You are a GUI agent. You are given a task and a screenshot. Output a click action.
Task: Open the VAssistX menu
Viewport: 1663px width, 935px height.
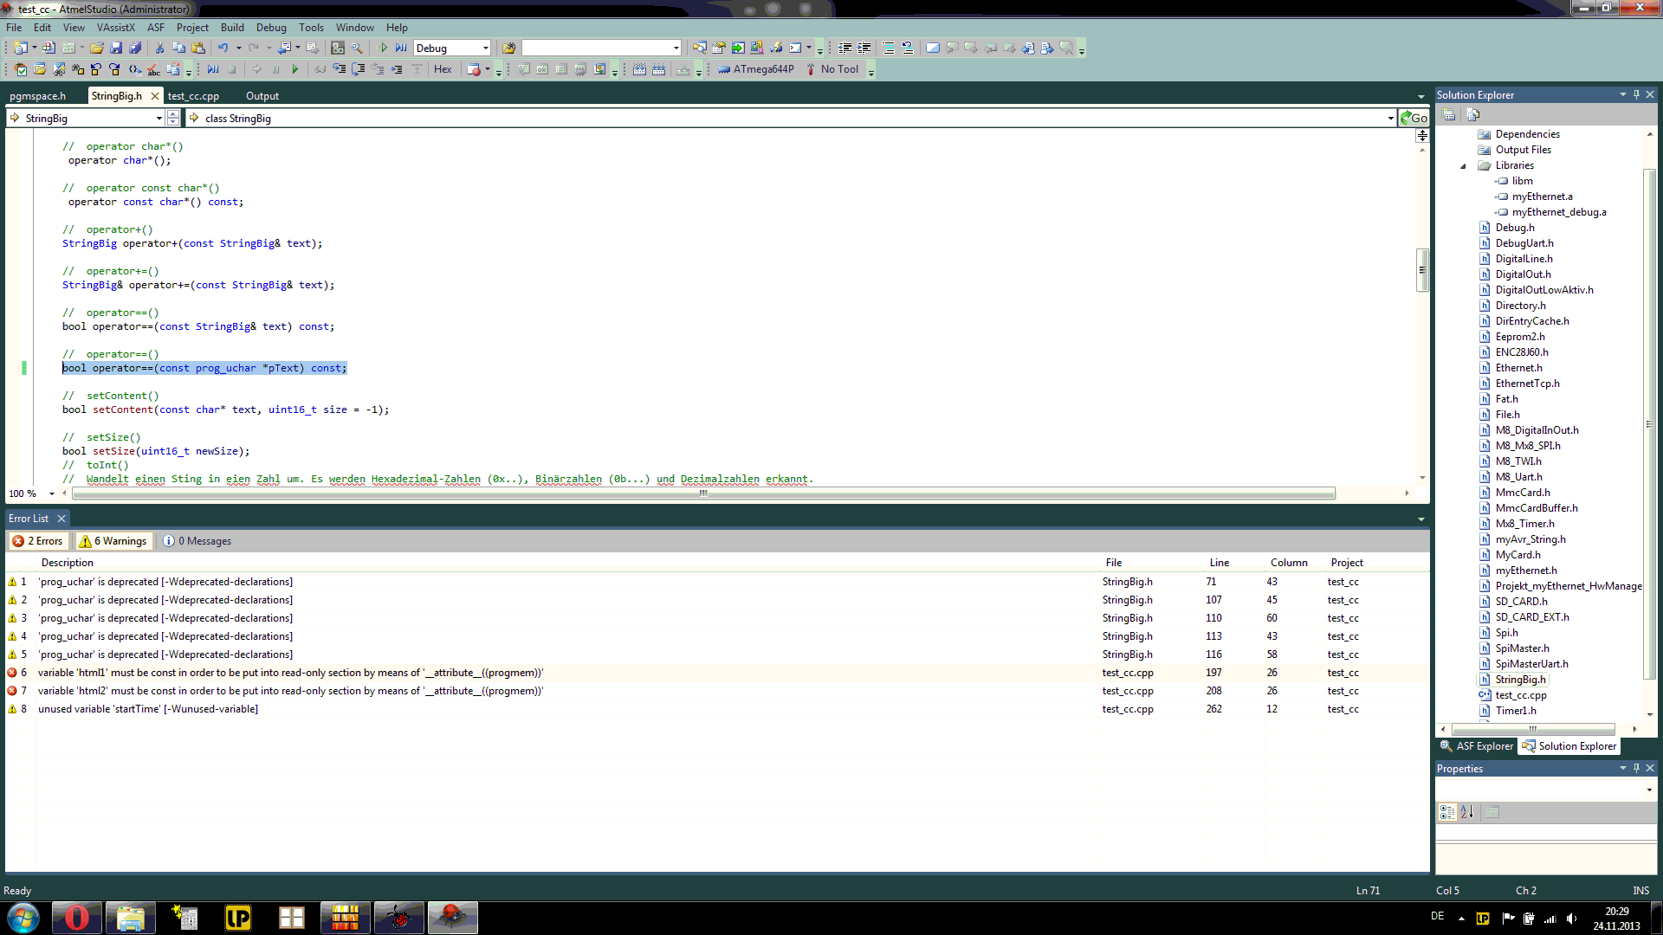[115, 28]
